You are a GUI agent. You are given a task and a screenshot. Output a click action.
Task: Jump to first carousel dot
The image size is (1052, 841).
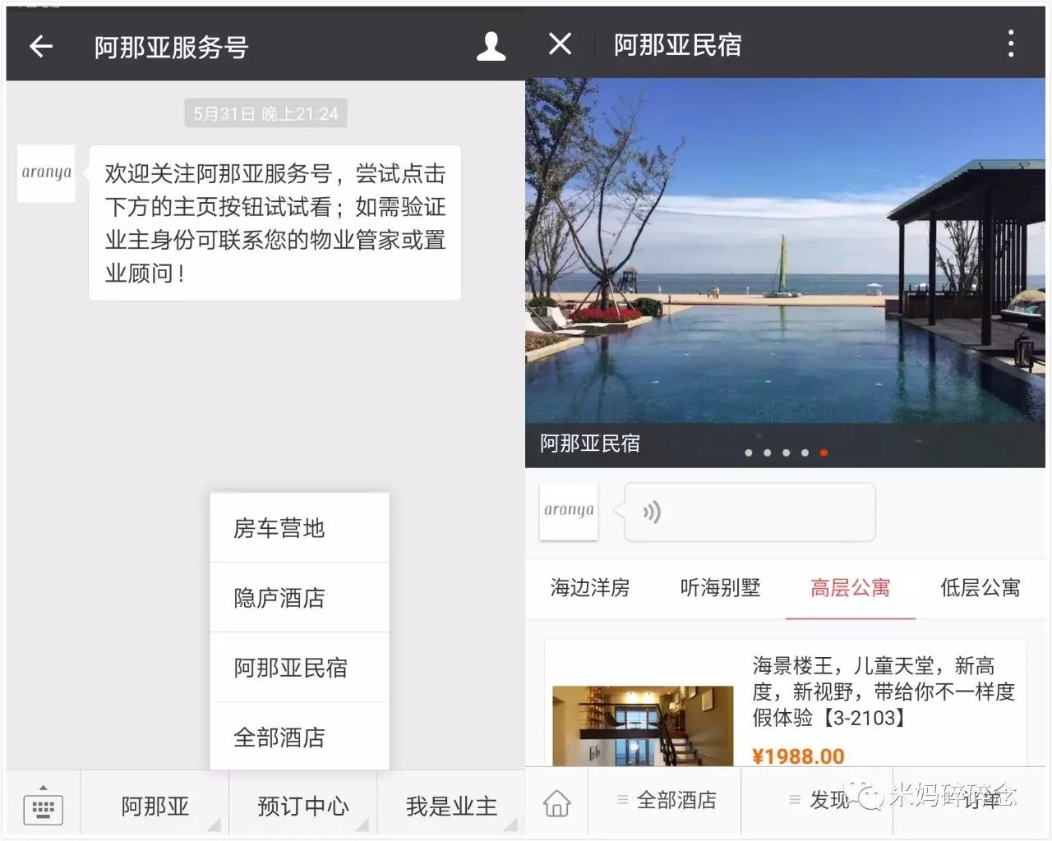coord(748,453)
